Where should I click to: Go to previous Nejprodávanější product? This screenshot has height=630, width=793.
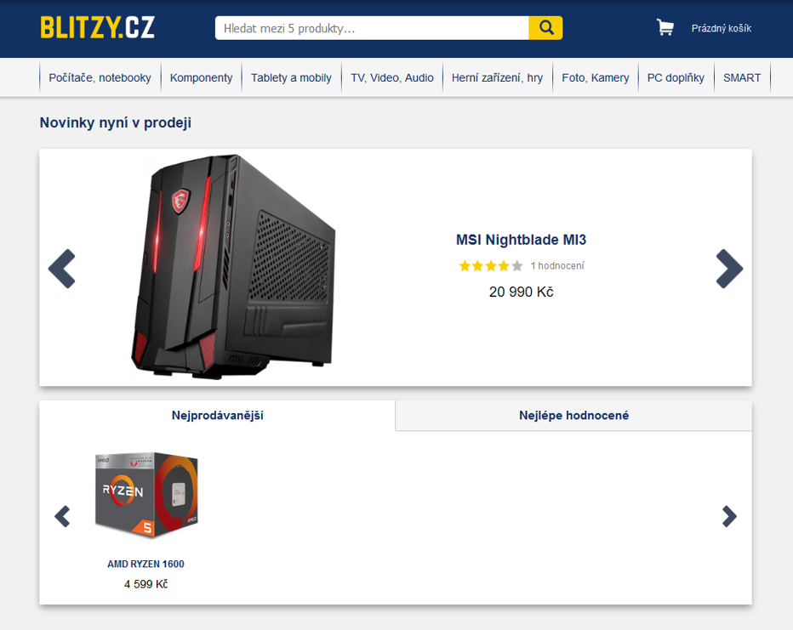coord(62,516)
